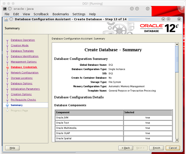Viewport: 186px width, 154px height.
Task: Open the File menu
Action: [x=7, y=14]
